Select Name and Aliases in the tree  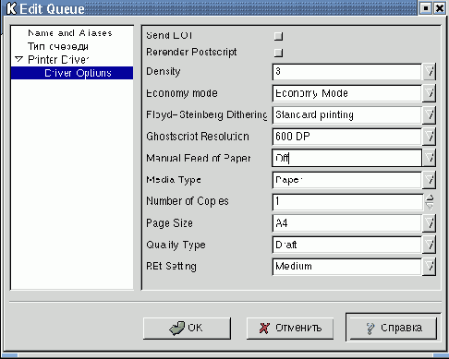[70, 33]
